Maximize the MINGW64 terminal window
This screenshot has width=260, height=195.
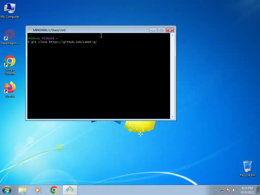(161, 30)
